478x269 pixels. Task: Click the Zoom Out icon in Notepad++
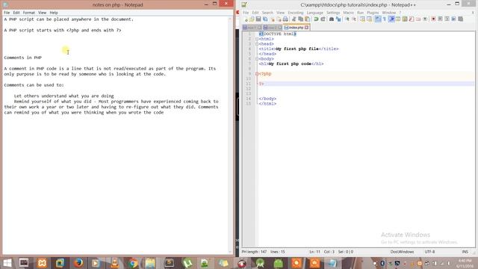pyautogui.click(x=354, y=19)
